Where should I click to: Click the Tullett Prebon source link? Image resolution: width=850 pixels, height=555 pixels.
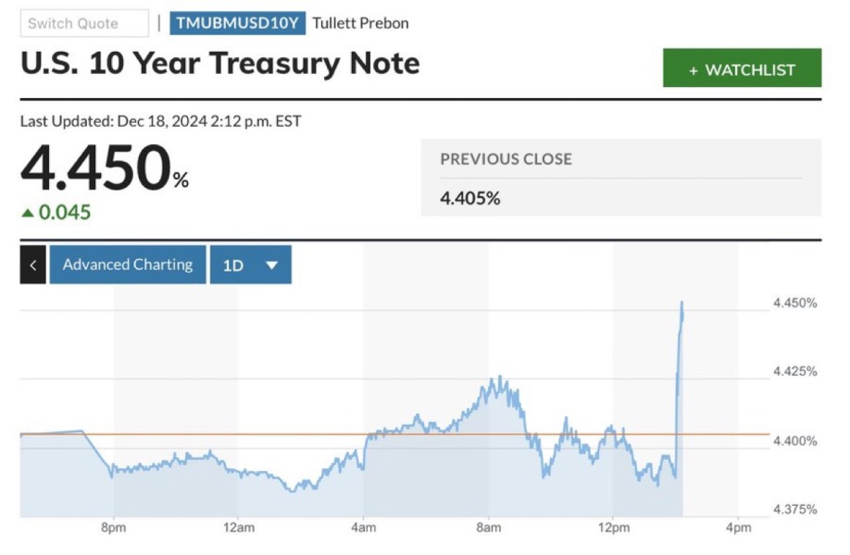tap(360, 23)
